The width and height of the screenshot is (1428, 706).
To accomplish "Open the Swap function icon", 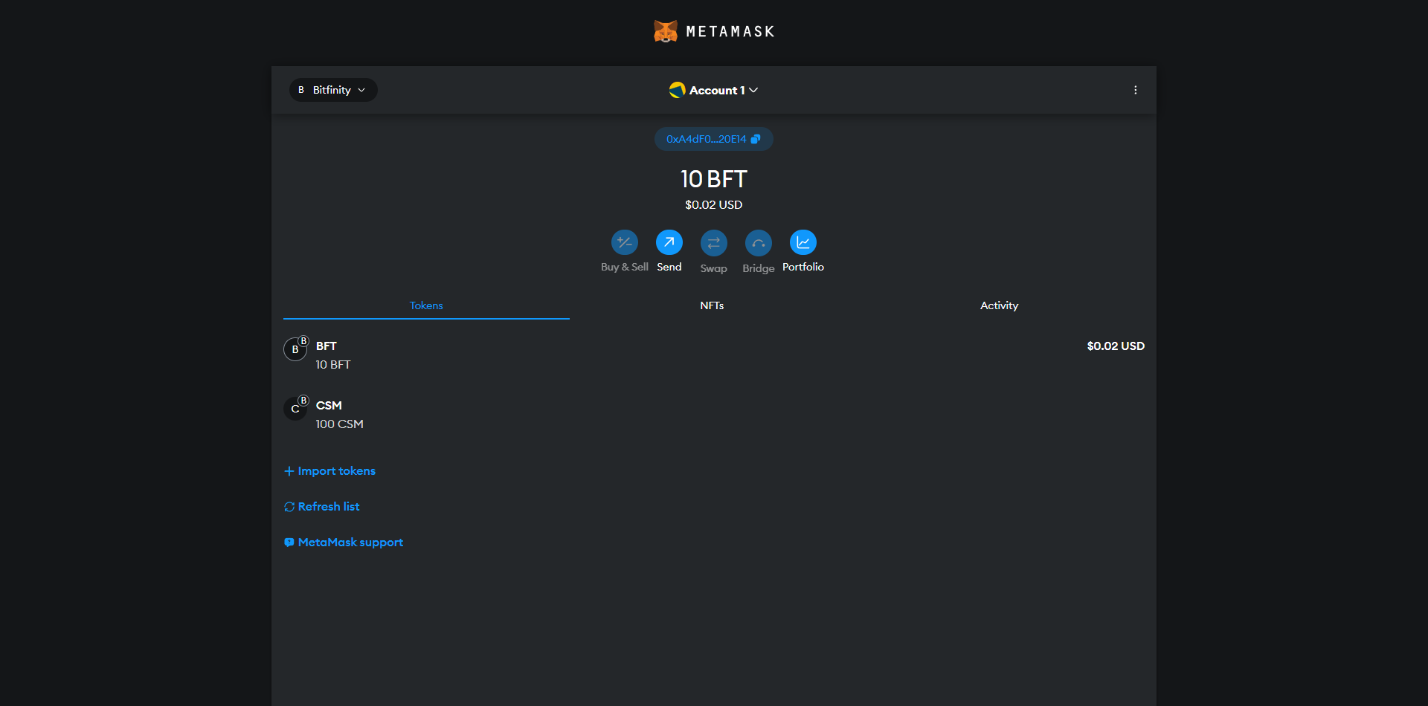I will pos(713,242).
